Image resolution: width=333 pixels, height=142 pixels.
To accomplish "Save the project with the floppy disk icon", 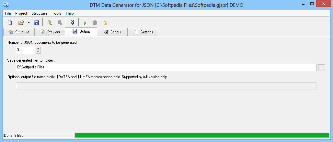I will click(x=37, y=23).
